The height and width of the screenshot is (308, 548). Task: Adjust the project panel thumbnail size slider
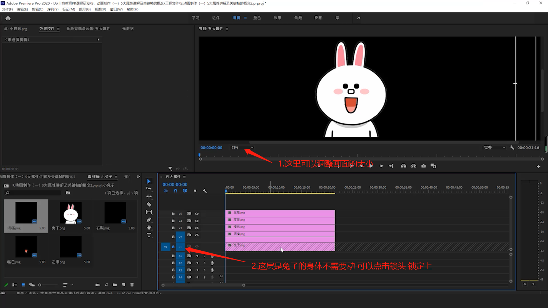40,285
